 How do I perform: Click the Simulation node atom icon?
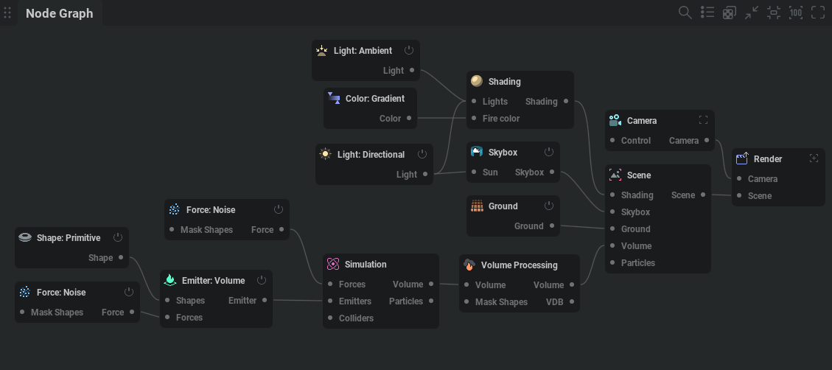pyautogui.click(x=332, y=264)
